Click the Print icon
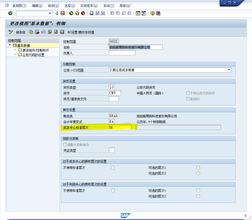Image resolution: width=252 pixels, height=220 pixels. [x=92, y=13]
